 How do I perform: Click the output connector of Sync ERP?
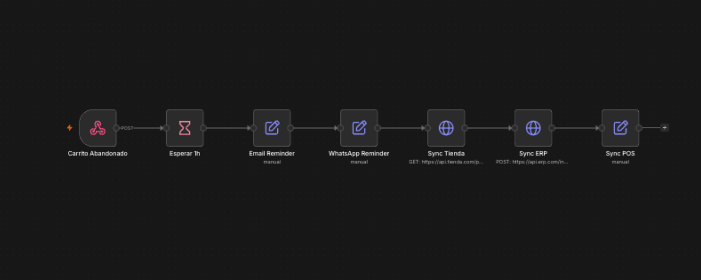pos(552,128)
